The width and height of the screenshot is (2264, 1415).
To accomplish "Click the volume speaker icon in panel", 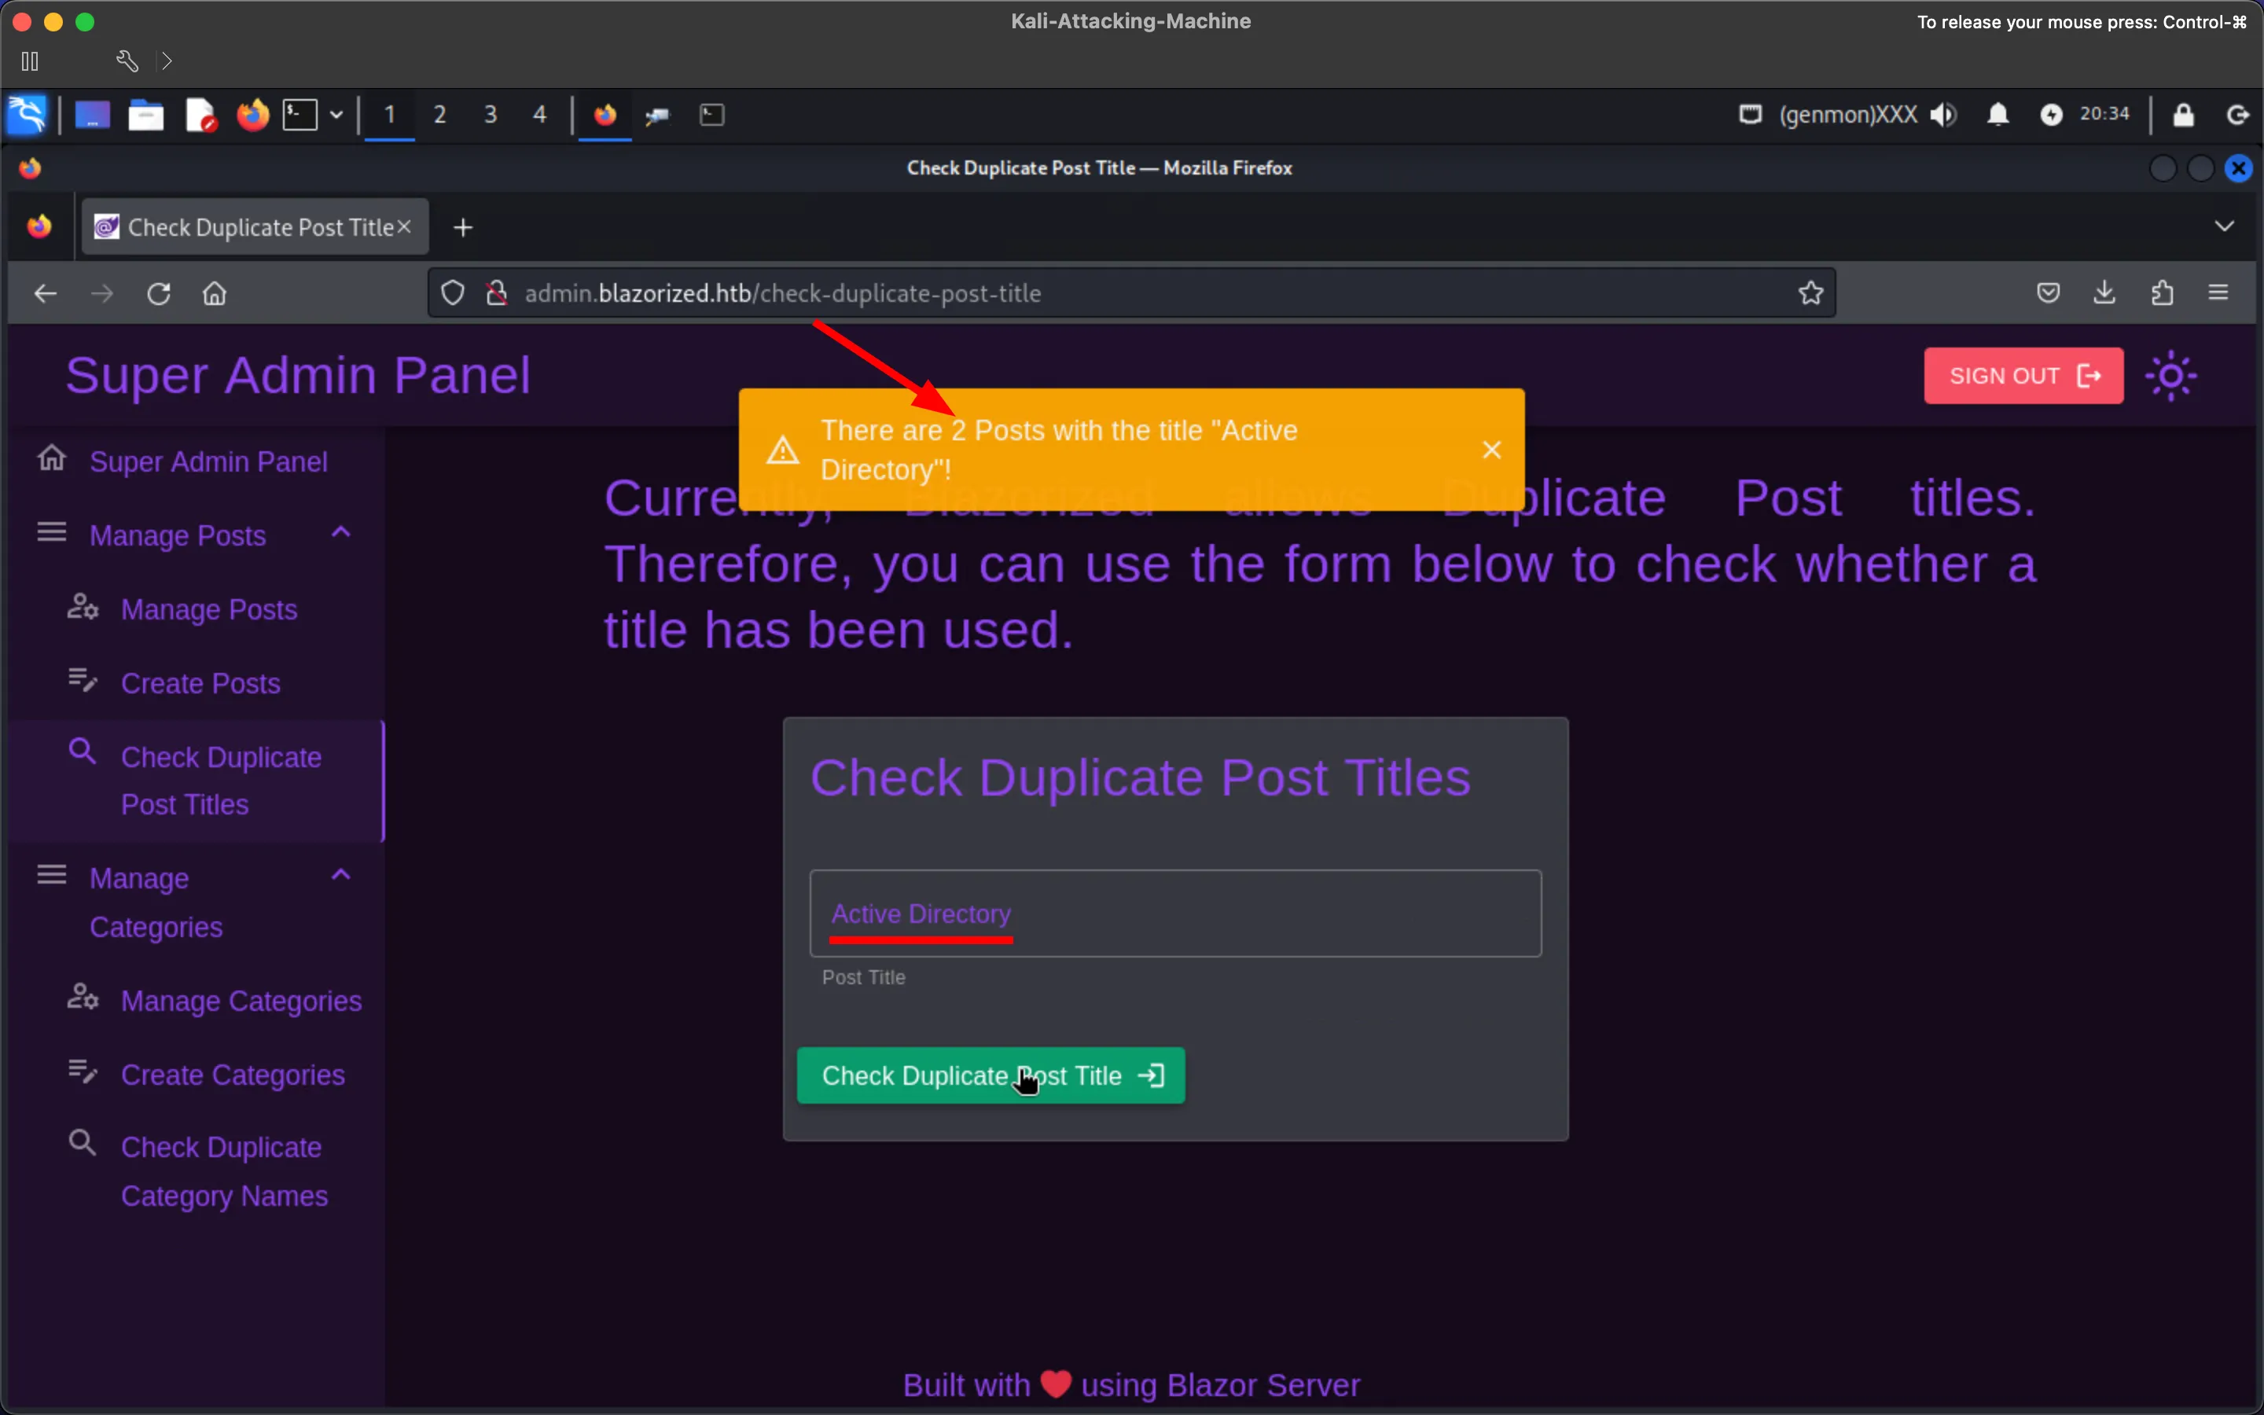I will click(1944, 115).
